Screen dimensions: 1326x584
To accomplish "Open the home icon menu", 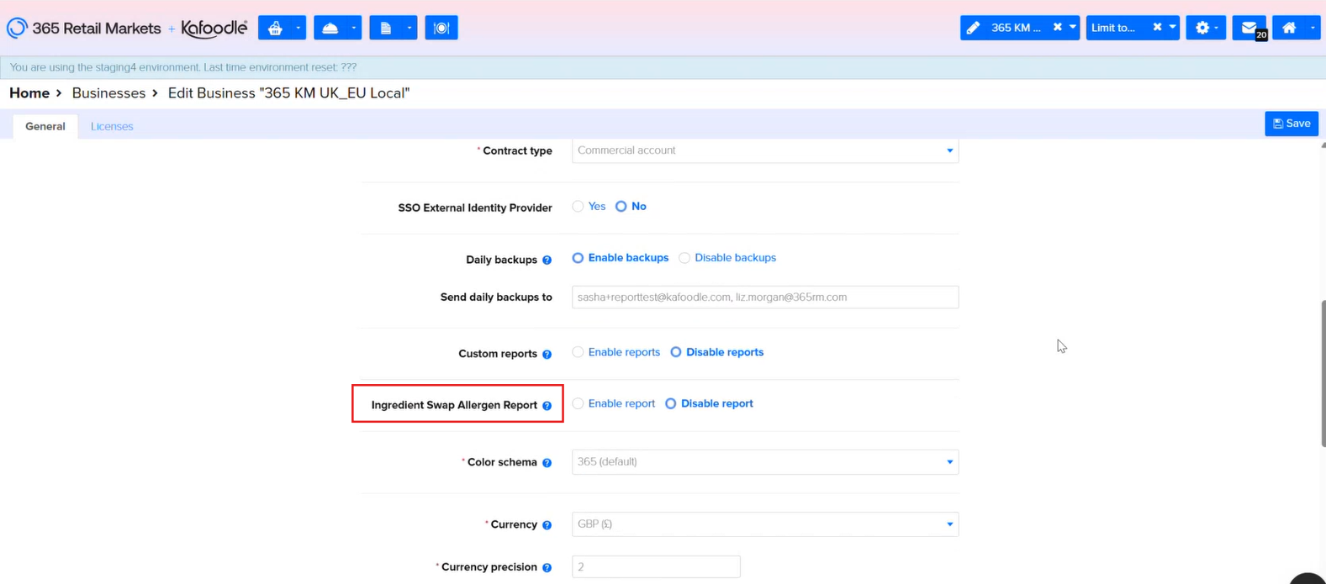I will tap(1289, 28).
